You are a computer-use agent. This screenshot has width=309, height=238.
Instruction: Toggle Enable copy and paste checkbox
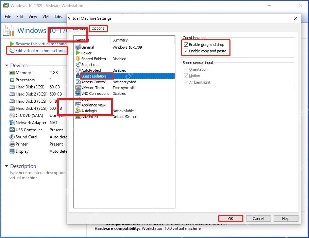pos(186,51)
